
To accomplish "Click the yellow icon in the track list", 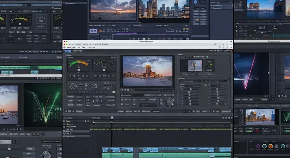I will 68,124.
